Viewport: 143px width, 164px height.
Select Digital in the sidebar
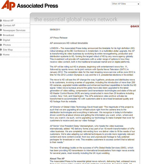[6, 40]
